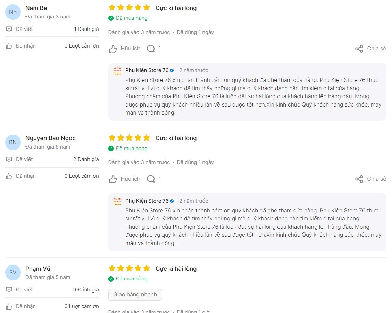Open Nam Be's profile name
The image size is (392, 313).
[x=36, y=8]
